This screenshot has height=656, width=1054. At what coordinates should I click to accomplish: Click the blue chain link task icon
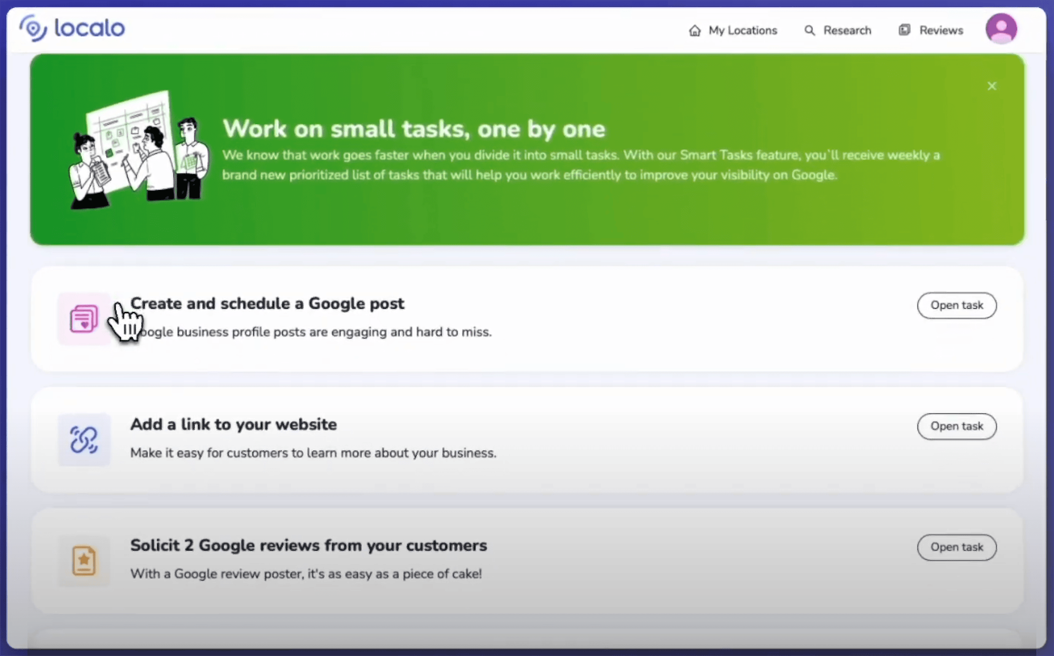tap(84, 439)
